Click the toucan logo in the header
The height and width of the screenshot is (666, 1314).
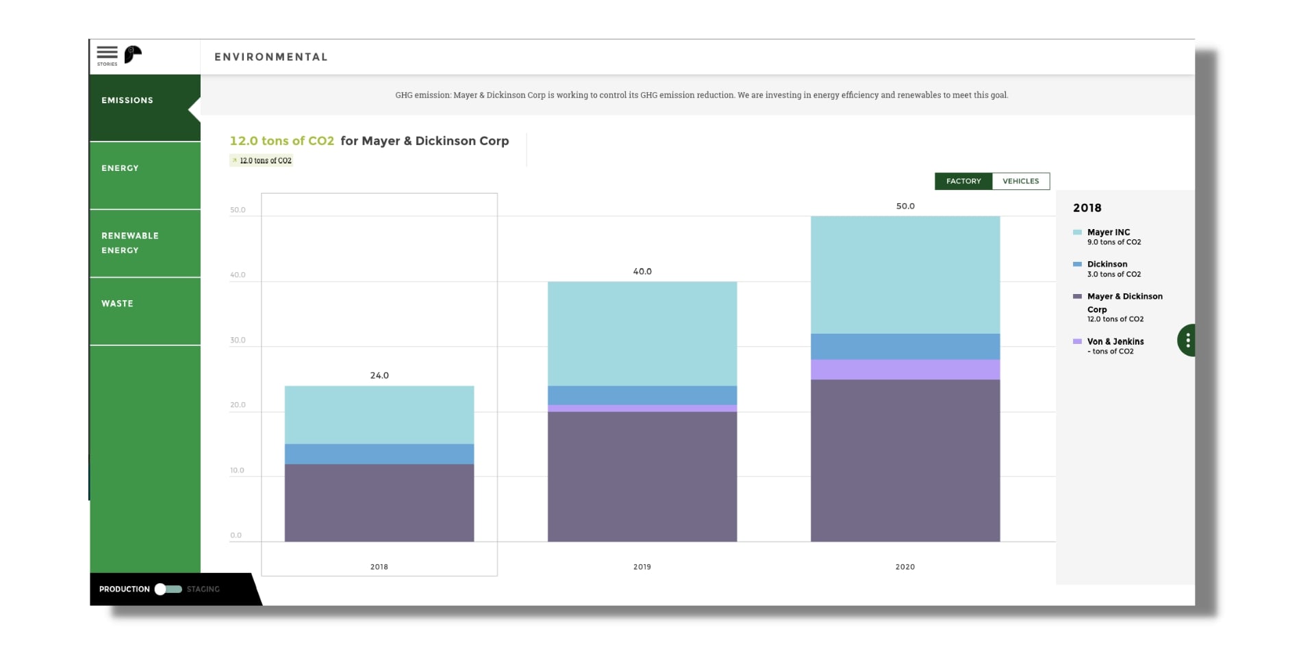point(132,54)
